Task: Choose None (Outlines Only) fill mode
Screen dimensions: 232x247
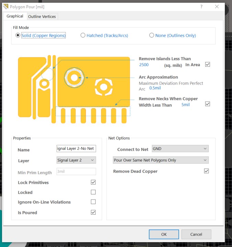Action: pyautogui.click(x=152, y=35)
